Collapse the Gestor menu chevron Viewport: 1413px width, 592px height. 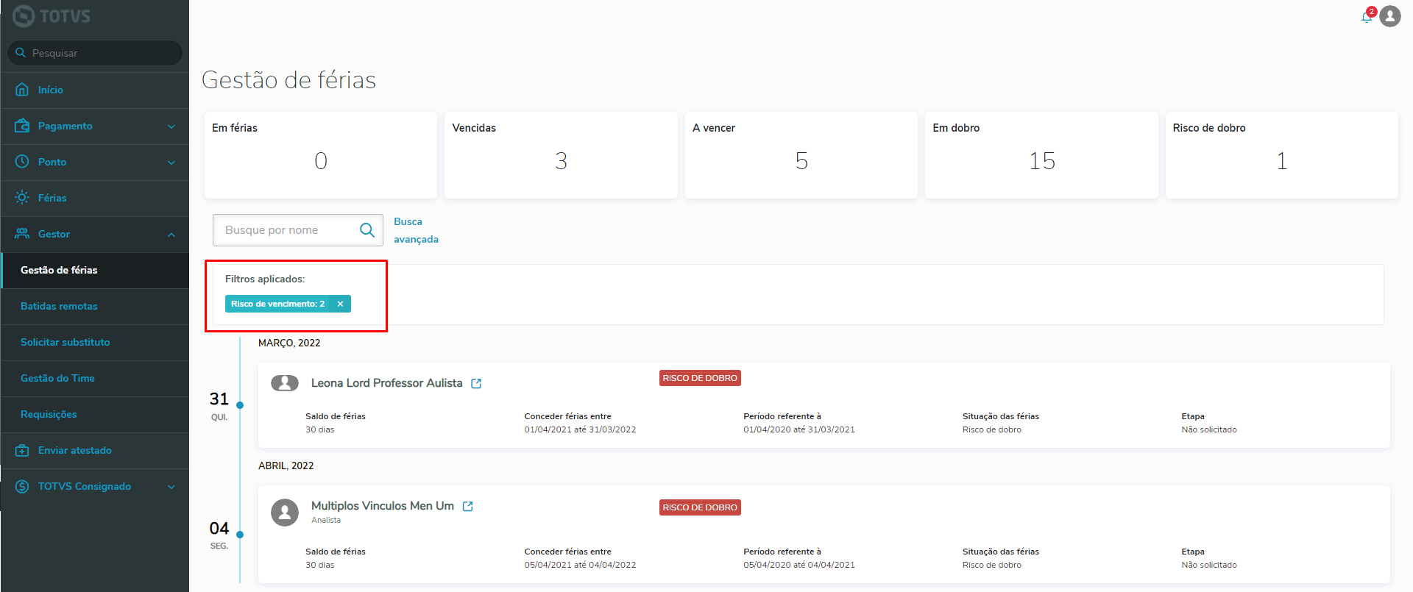point(171,235)
